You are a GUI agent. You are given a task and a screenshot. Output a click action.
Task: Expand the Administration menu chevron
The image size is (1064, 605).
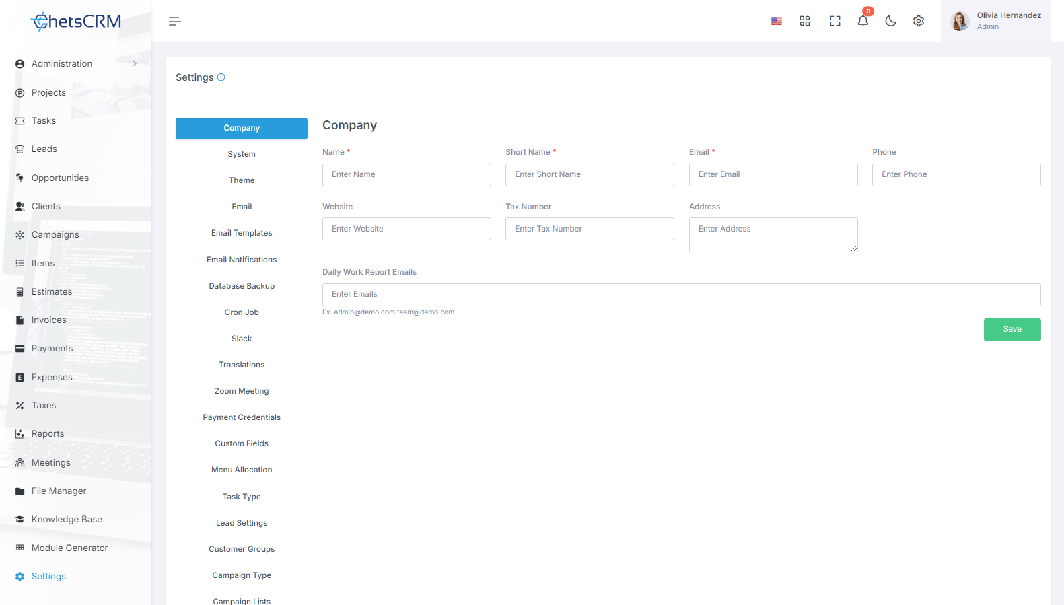click(x=135, y=64)
